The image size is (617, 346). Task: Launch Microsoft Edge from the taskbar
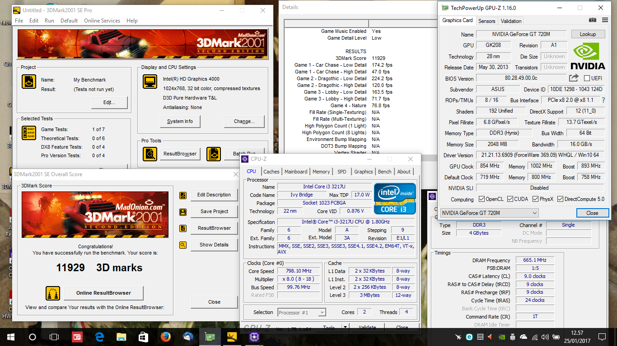click(99, 337)
